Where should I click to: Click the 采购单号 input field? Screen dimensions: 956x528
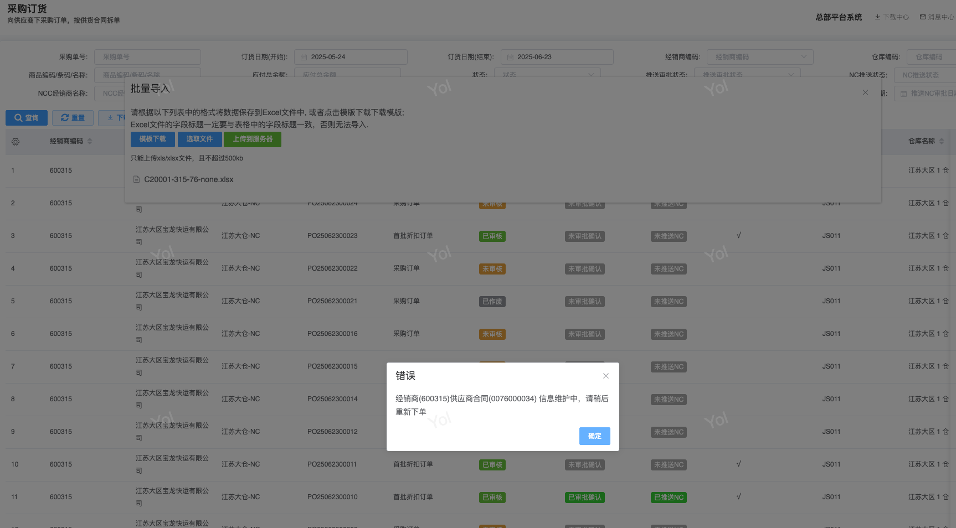(x=147, y=57)
